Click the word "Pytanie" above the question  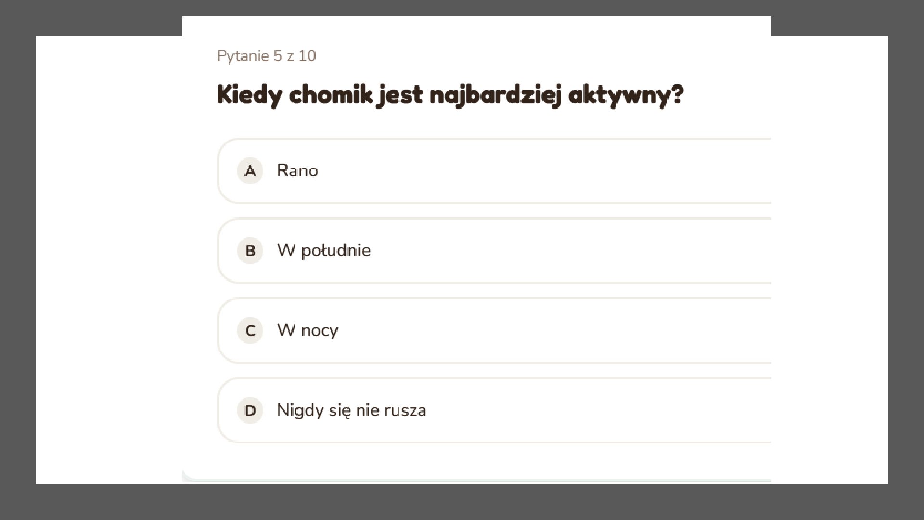click(243, 56)
